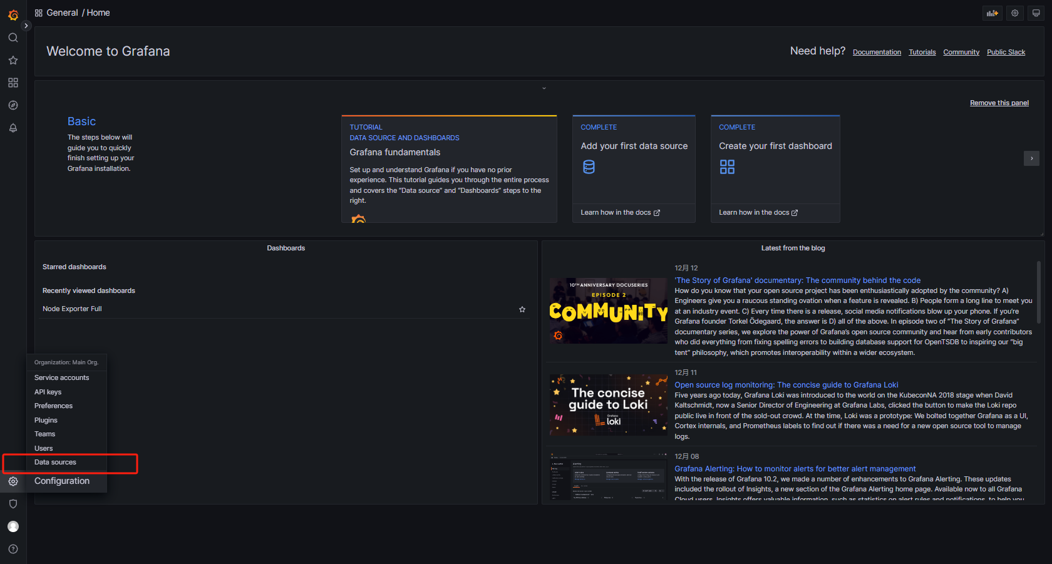Open the Dashboards grid icon in sidebar
This screenshot has width=1052, height=564.
click(13, 83)
